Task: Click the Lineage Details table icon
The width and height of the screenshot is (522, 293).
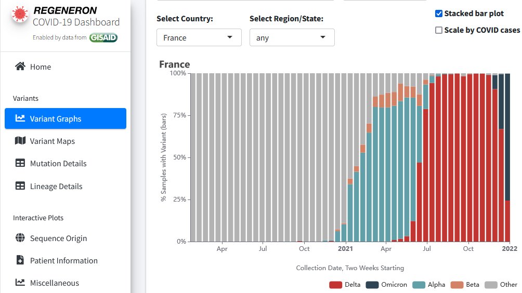Action: pos(20,186)
